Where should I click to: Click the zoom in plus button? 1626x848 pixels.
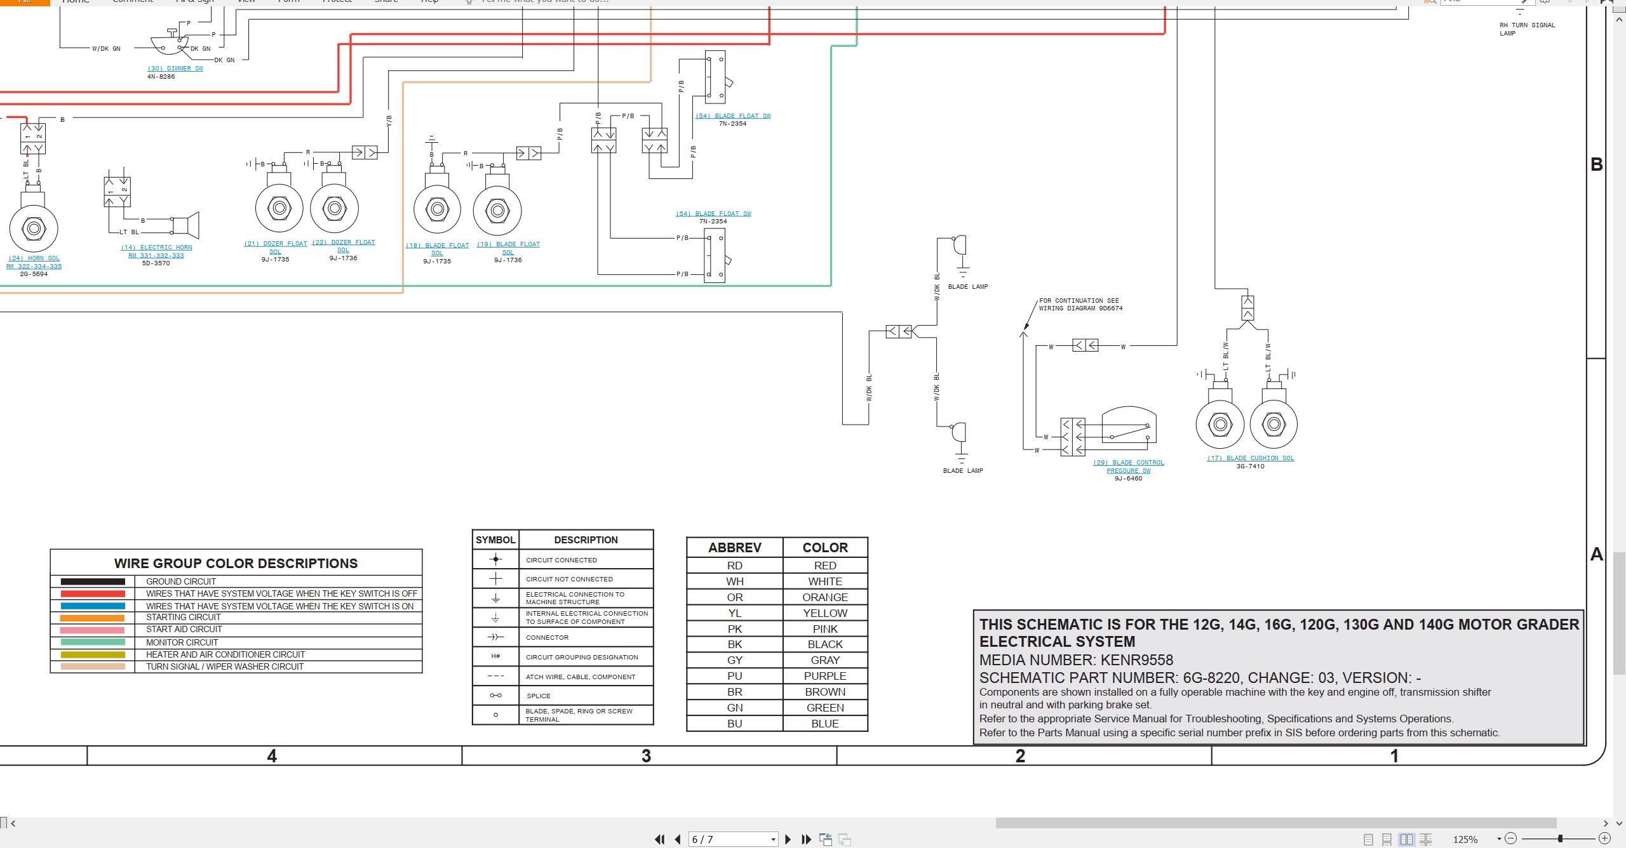[x=1604, y=838]
